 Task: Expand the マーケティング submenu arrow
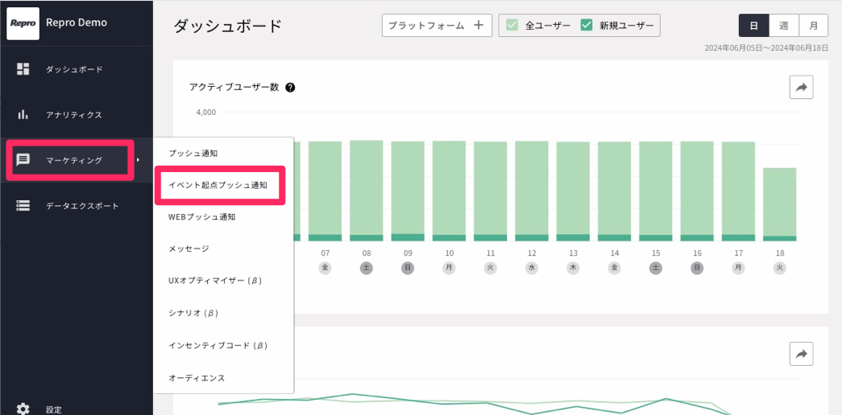point(139,160)
